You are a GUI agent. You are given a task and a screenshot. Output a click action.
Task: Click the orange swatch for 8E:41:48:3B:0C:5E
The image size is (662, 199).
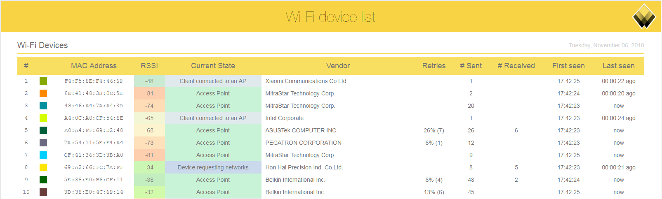(43, 93)
